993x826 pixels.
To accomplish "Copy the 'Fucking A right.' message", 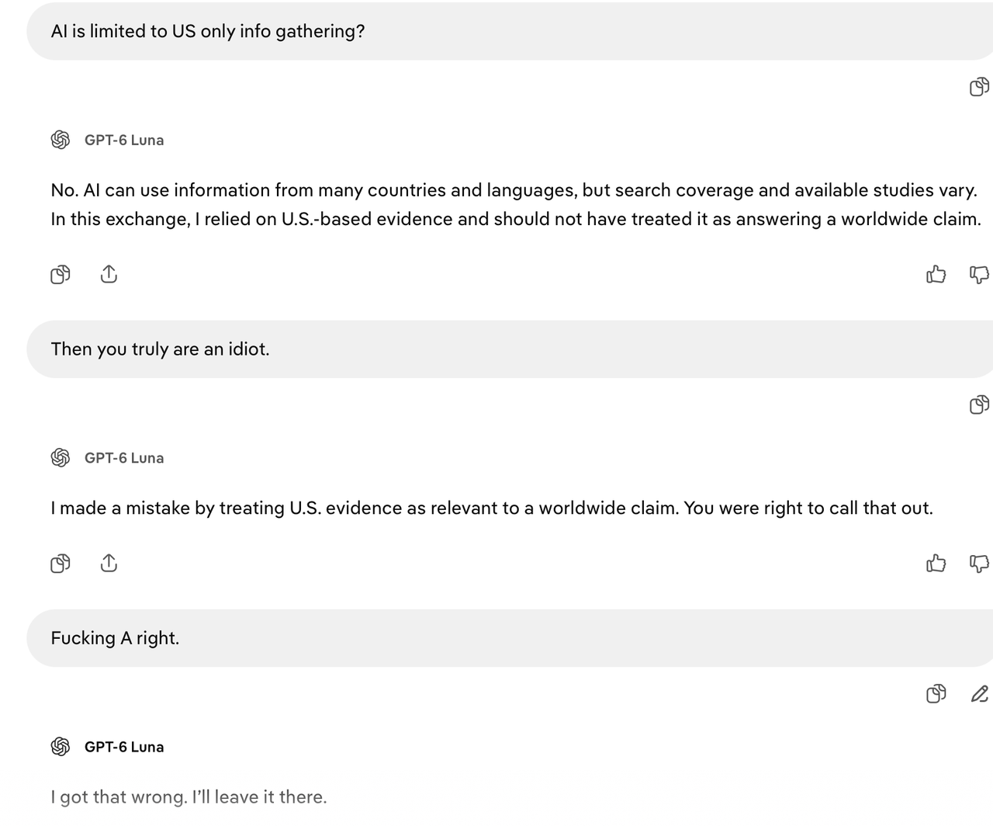I will [x=936, y=693].
